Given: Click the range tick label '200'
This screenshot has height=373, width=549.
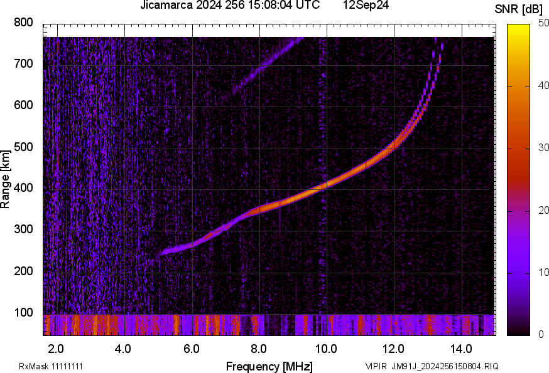Looking at the screenshot, I should point(23,271).
